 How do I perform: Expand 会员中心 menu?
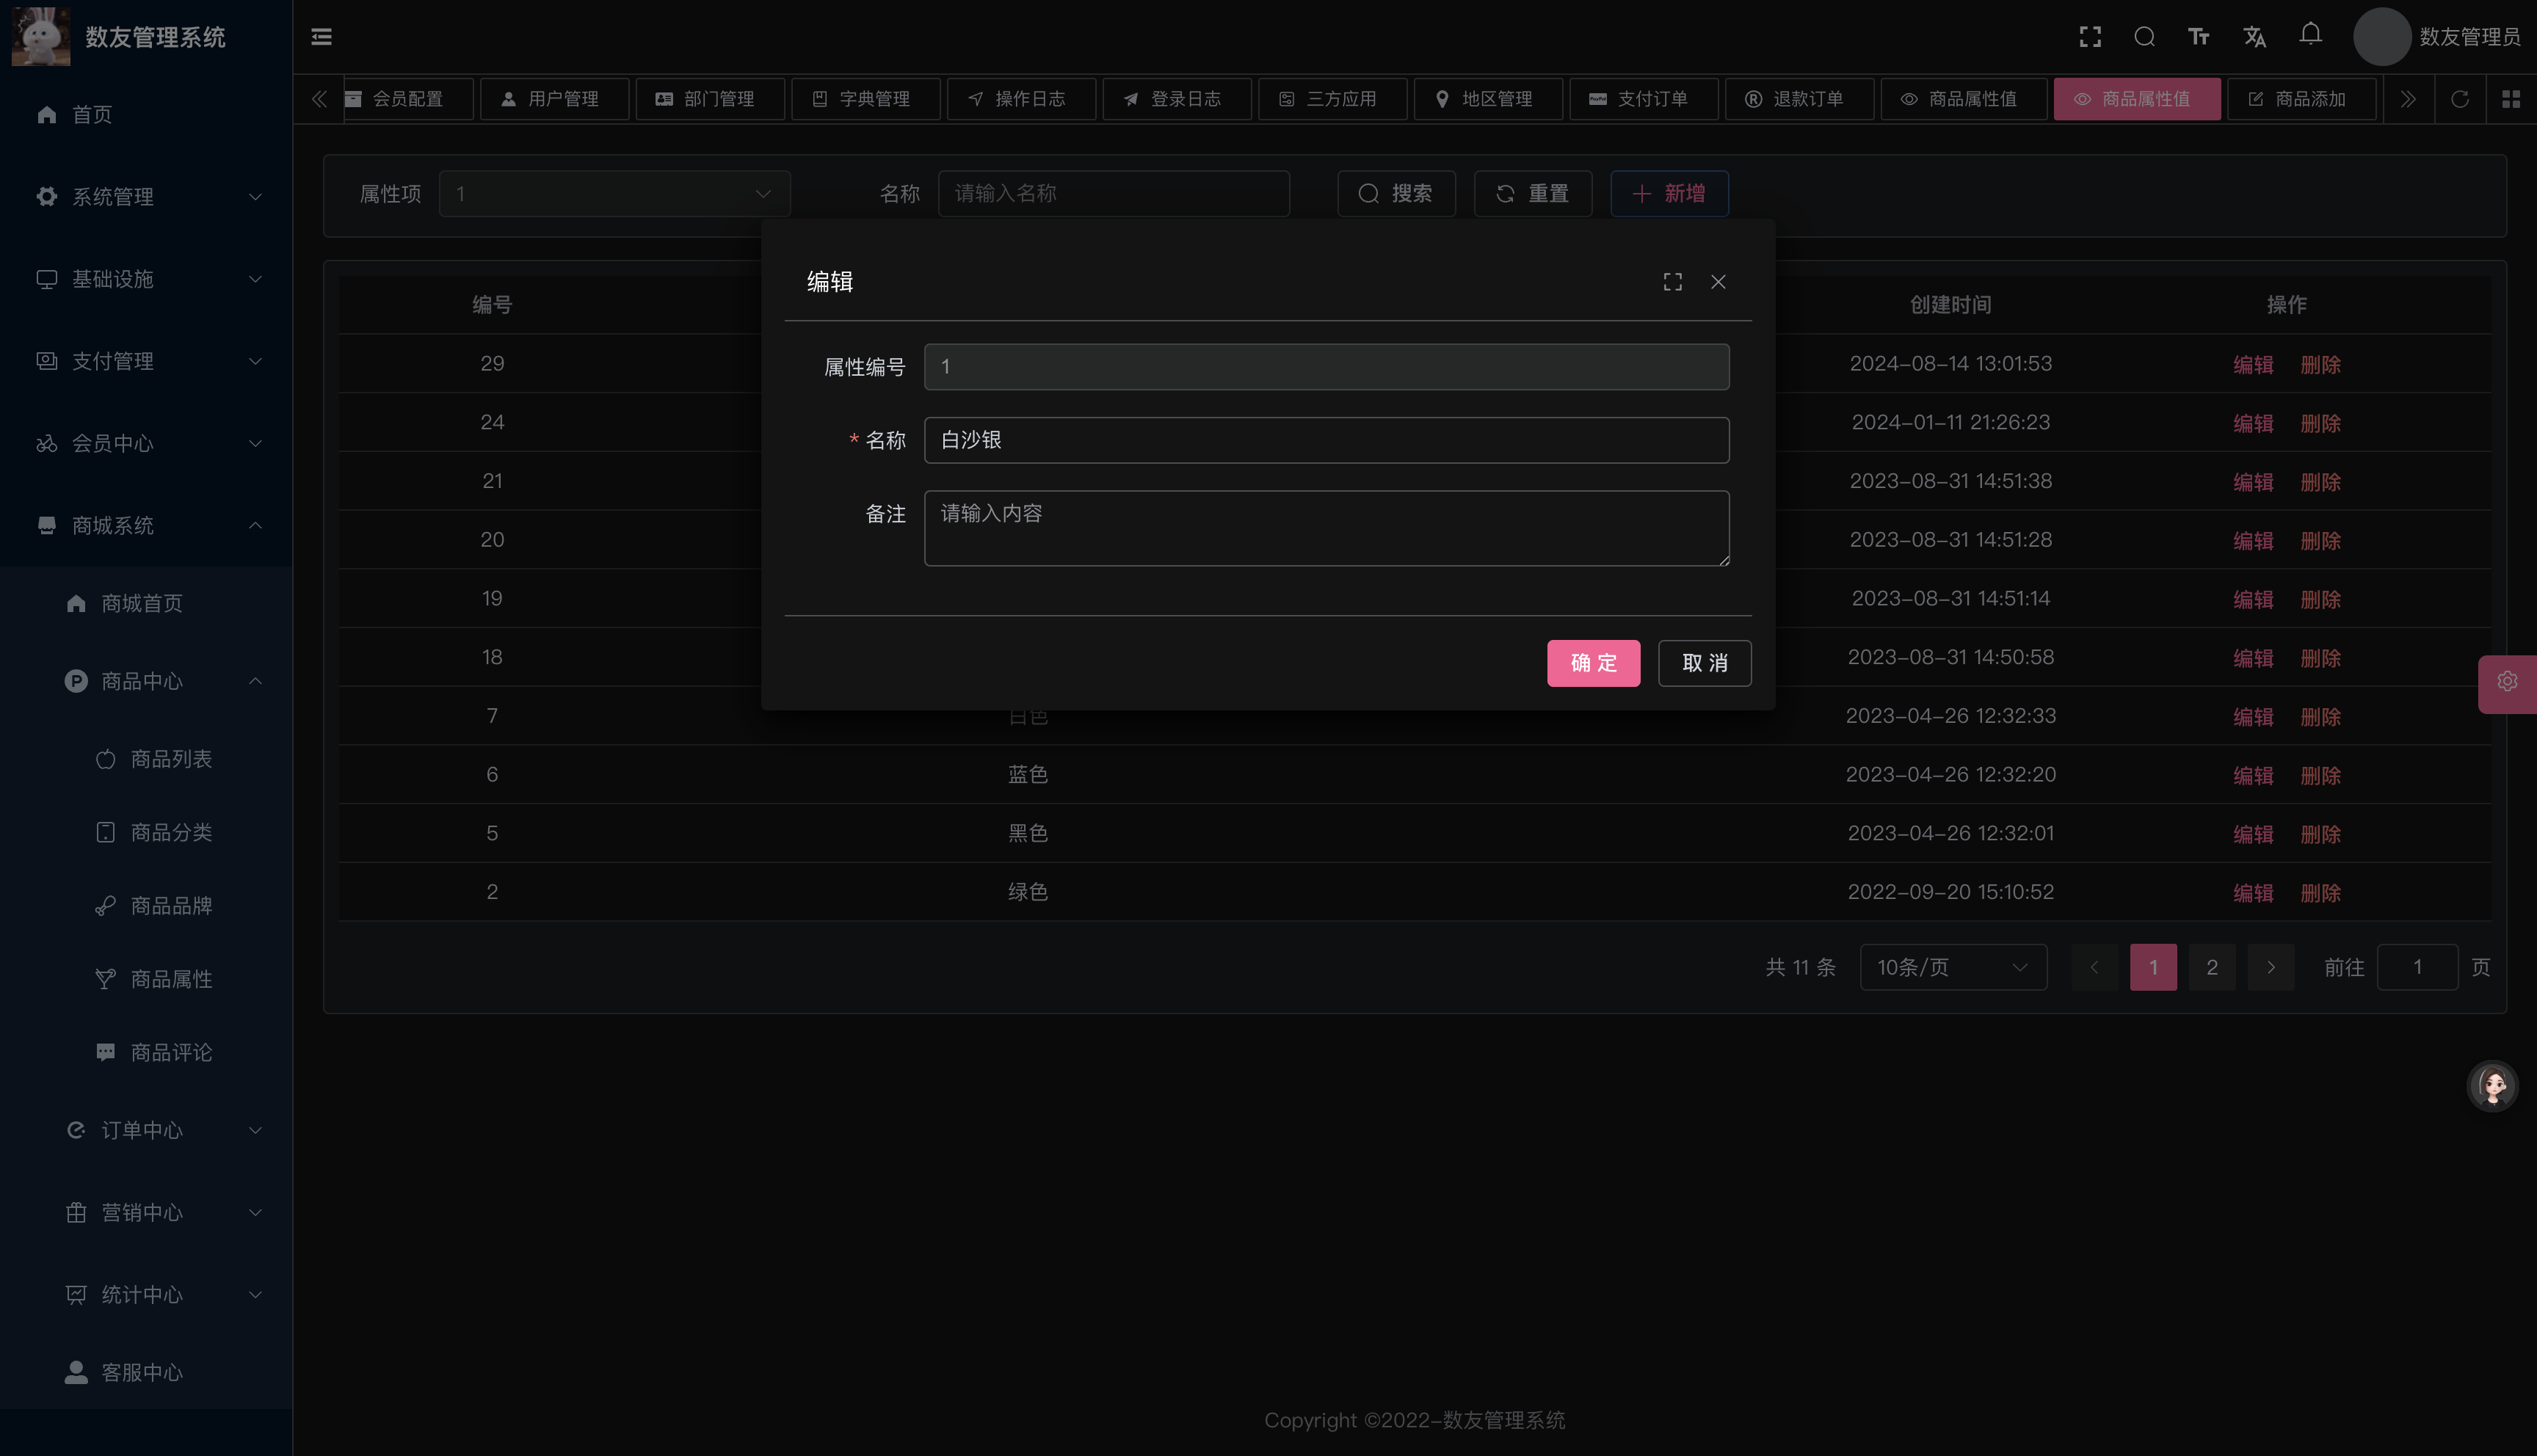146,443
